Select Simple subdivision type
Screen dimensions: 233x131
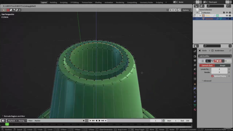tap(222, 65)
